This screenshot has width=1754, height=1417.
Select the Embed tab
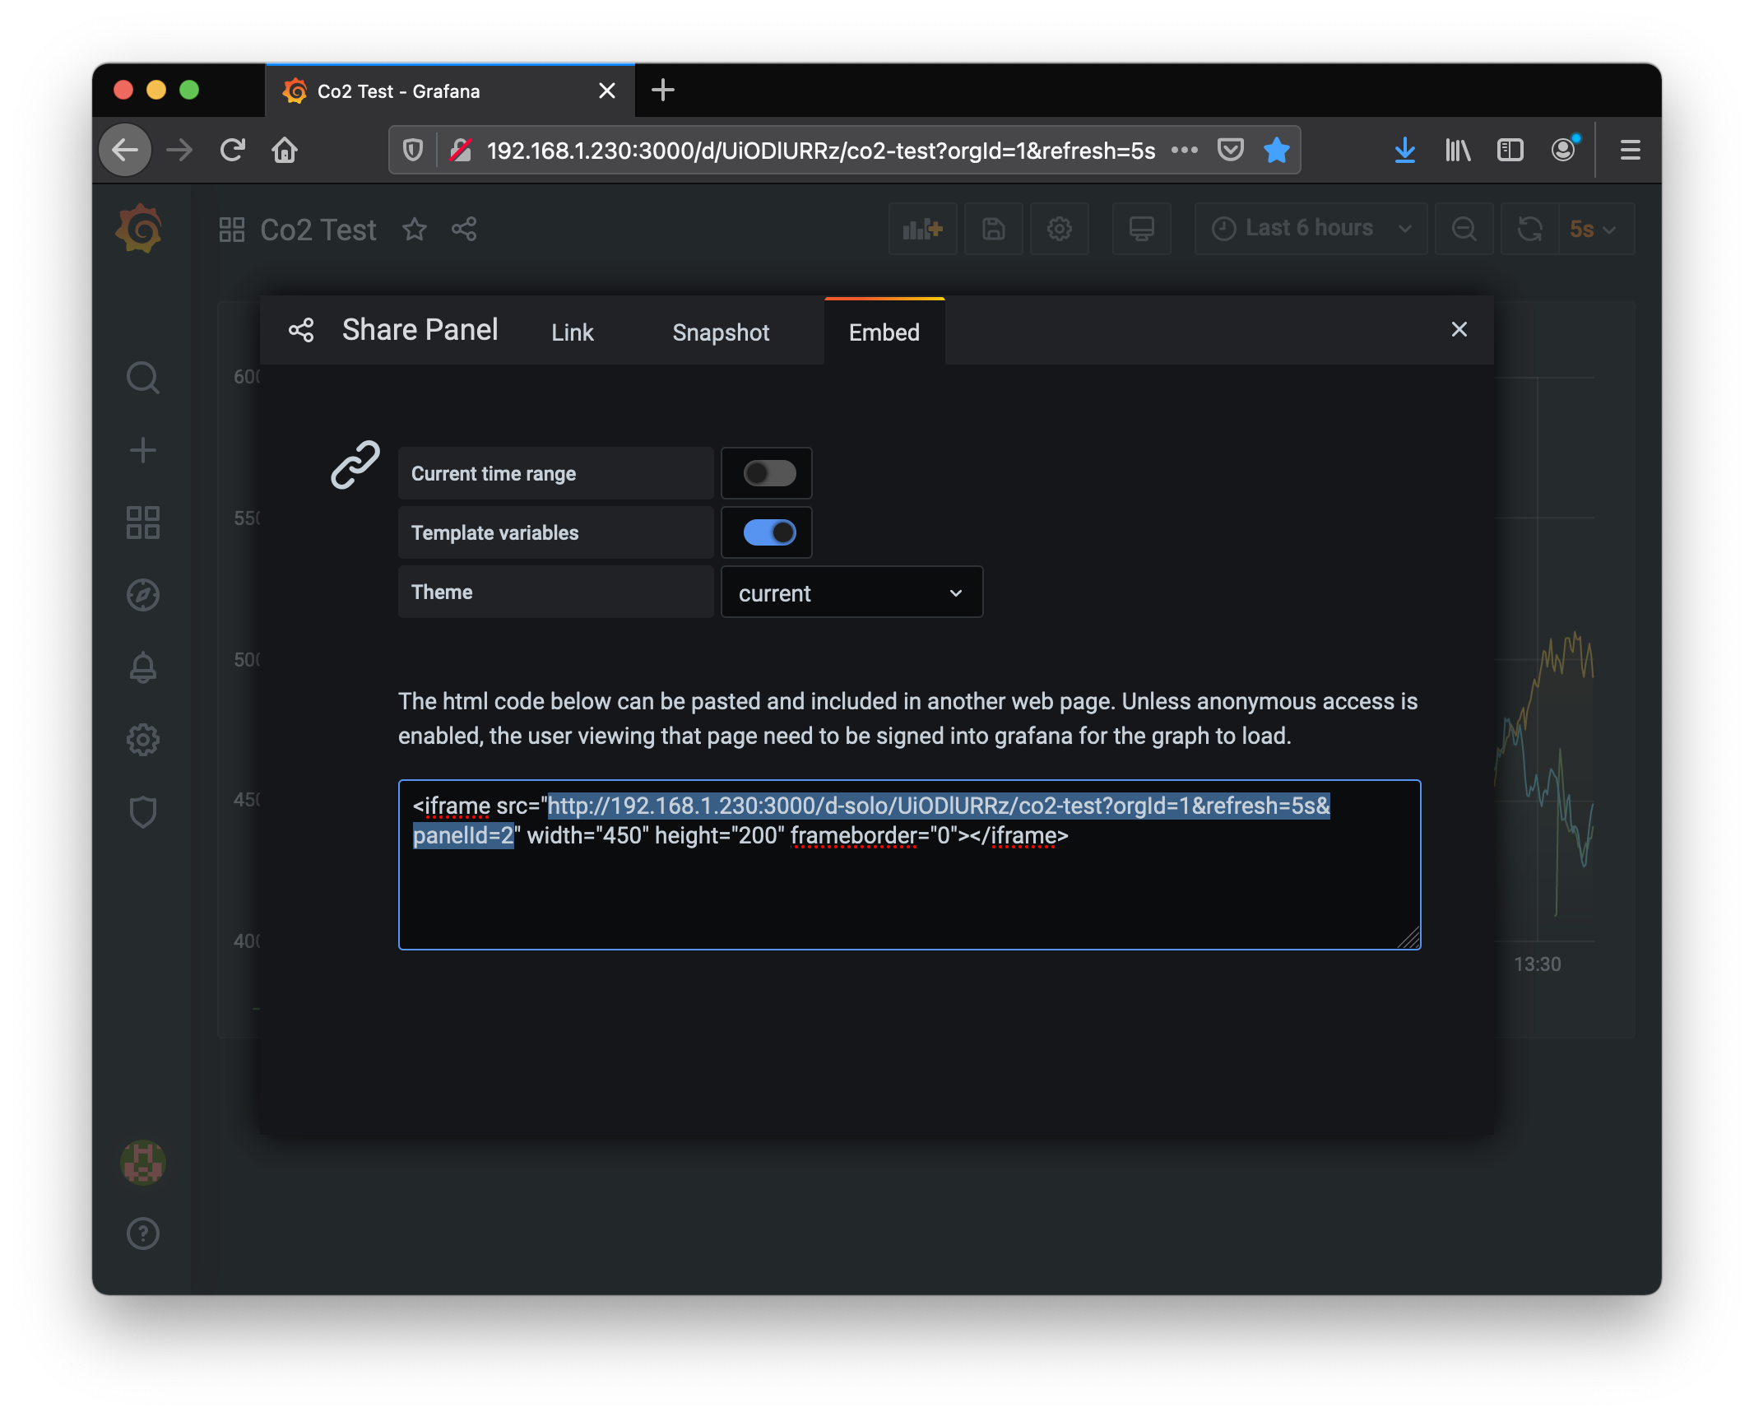click(884, 332)
